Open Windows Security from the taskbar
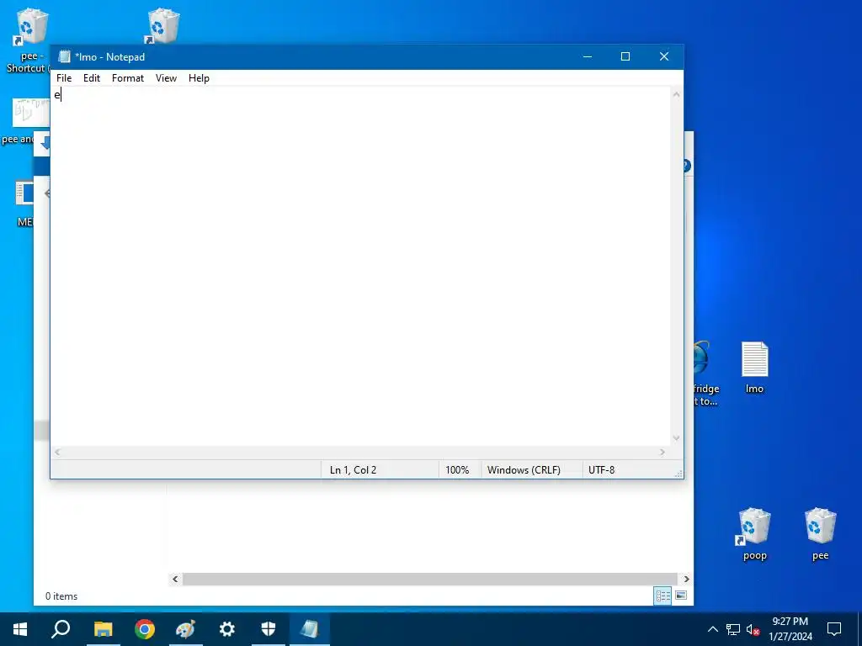 pyautogui.click(x=269, y=629)
